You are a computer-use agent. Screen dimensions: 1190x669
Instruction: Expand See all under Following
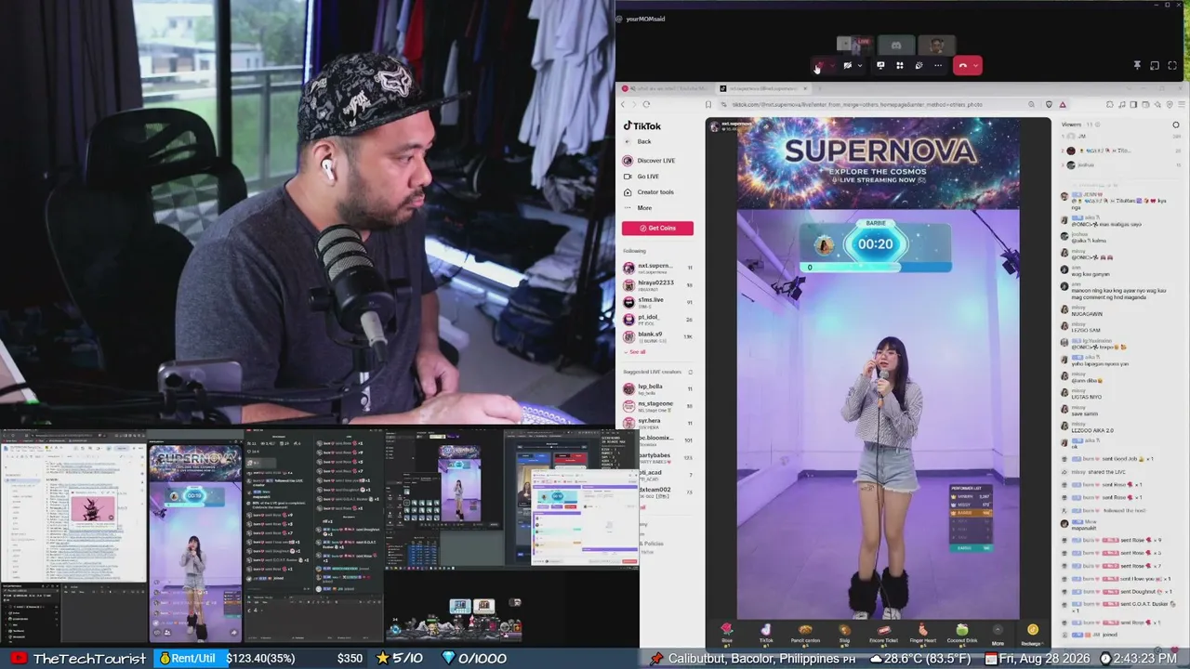coord(635,352)
